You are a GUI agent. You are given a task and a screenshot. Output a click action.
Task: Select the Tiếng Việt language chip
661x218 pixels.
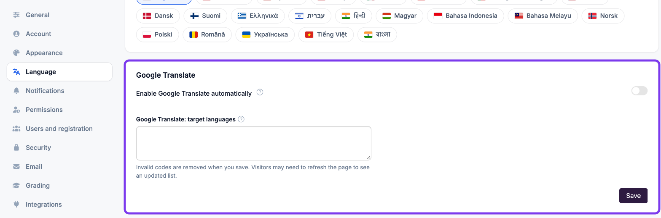326,34
